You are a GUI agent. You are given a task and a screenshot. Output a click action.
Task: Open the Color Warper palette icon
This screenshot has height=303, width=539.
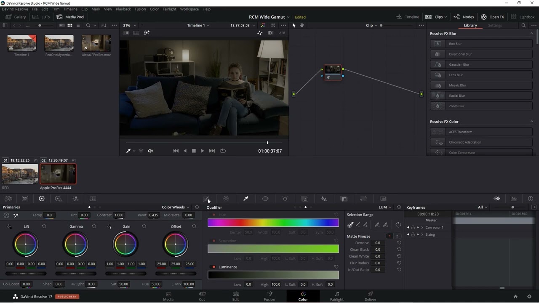point(226,199)
